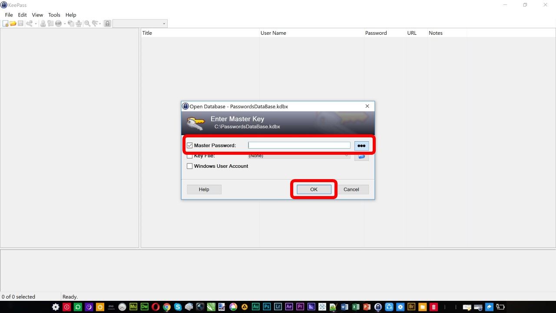Viewport: 556px width, 313px height.
Task: Switch to KeePass in the taskbar
Action: point(378,307)
